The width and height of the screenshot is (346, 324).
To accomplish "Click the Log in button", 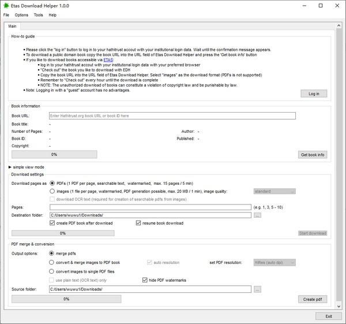I will [x=314, y=94].
